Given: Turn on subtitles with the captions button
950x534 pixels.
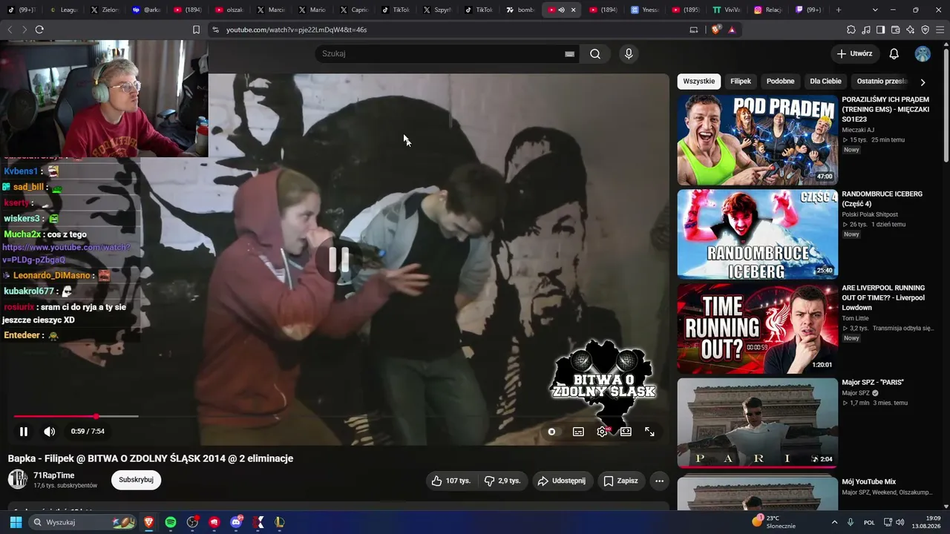Looking at the screenshot, I should click(578, 432).
